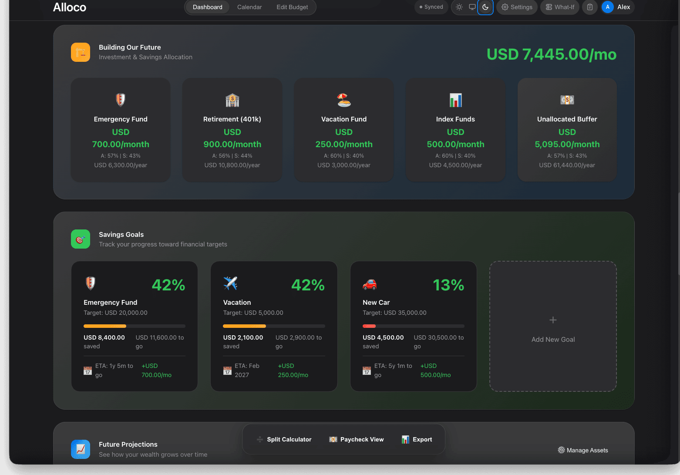Click Unallocated Buffer money icon

567,100
